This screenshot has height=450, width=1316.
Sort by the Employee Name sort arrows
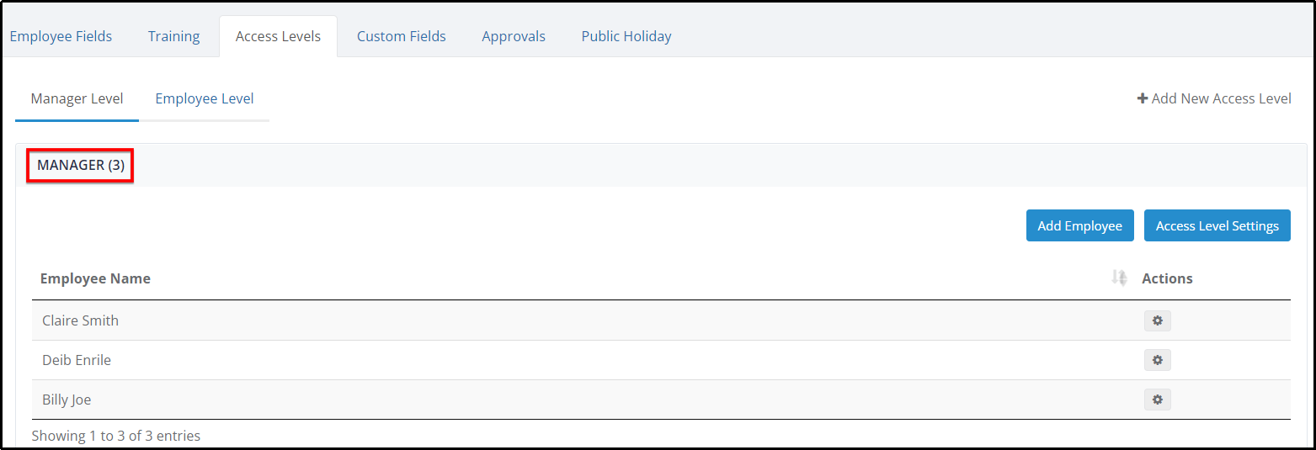point(1119,278)
